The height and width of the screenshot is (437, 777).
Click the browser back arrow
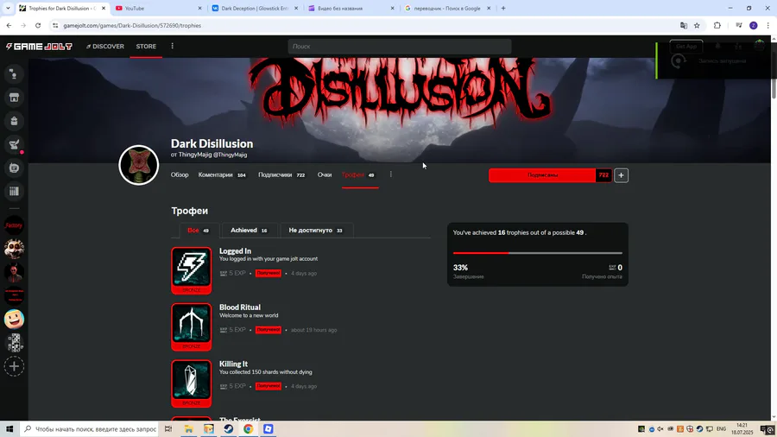point(9,25)
